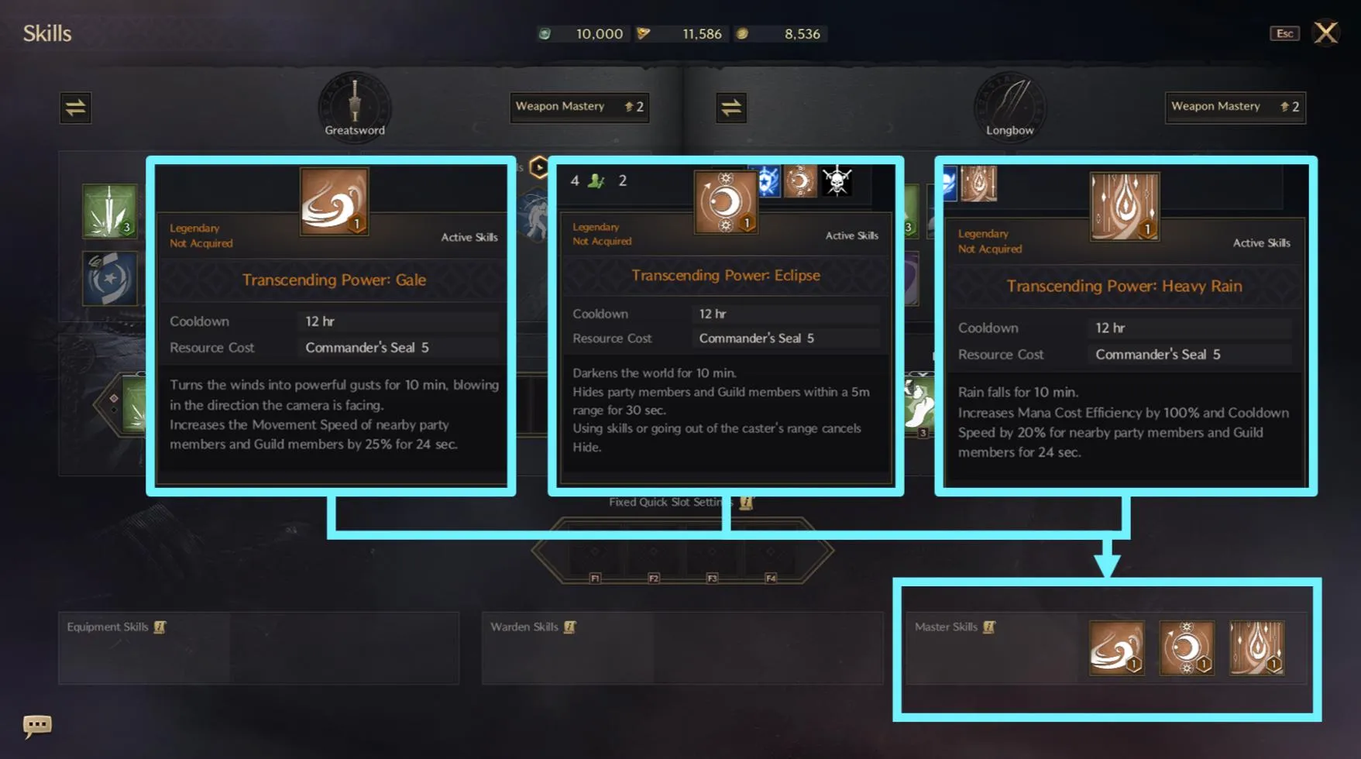Click the Esc key button

(x=1284, y=33)
